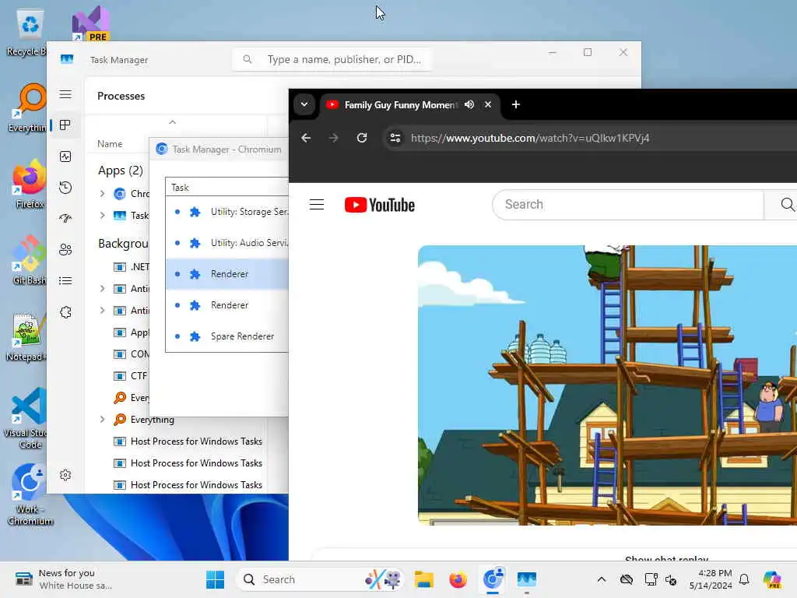
Task: Open the tab search dropdown
Action: pyautogui.click(x=304, y=104)
